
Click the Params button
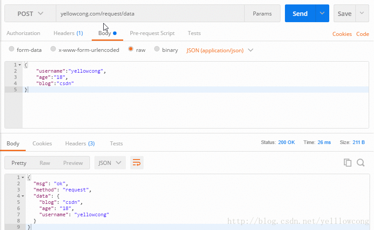[x=262, y=14]
